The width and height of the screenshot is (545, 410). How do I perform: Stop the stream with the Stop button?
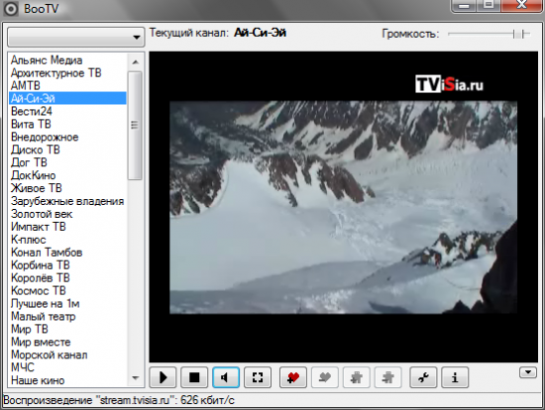coord(194,377)
